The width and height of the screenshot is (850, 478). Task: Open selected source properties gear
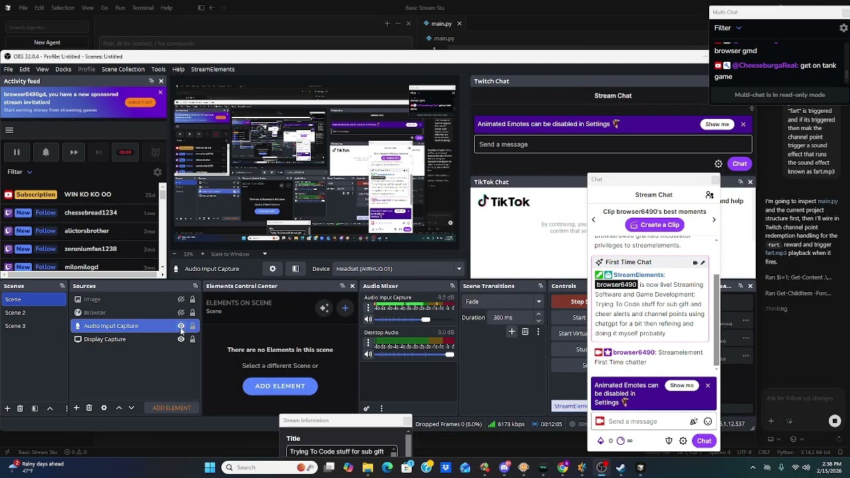104,408
